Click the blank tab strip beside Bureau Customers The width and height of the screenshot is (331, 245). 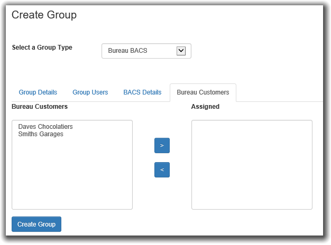click(280, 93)
